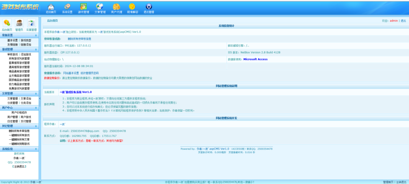Image resolution: width=409 pixels, height=184 pixels.
Task: Collapse the 系统信息 sidebar section
Action: click(x=36, y=149)
